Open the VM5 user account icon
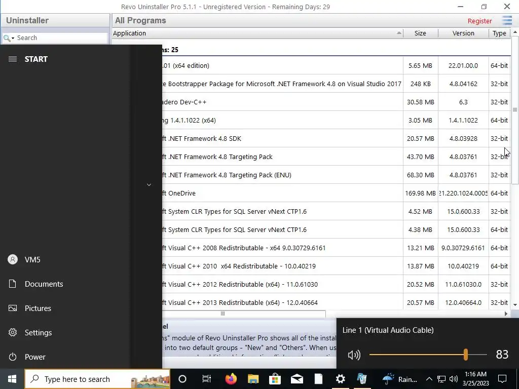 click(x=13, y=260)
